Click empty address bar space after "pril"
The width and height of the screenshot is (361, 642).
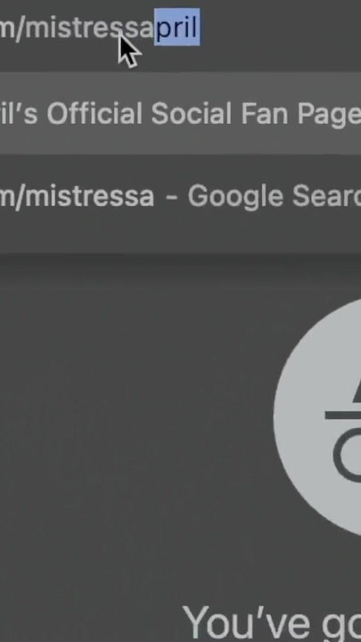point(281,27)
